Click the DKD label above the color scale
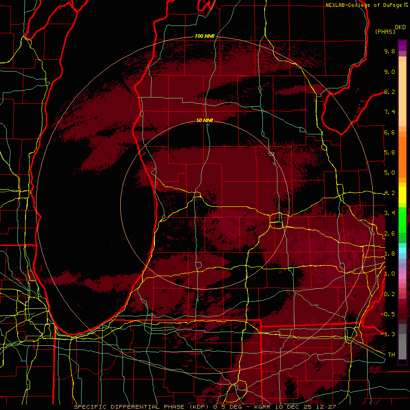The image size is (410, 410). tap(400, 27)
